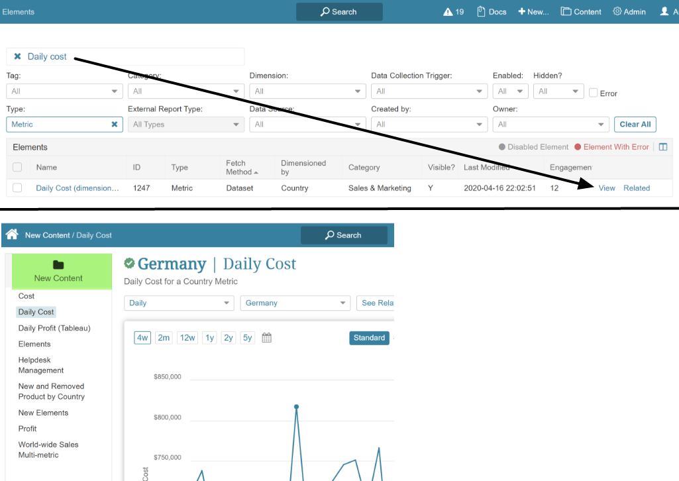Image resolution: width=679 pixels, height=481 pixels.
Task: Open the Daily interval dropdown
Action: click(x=179, y=303)
